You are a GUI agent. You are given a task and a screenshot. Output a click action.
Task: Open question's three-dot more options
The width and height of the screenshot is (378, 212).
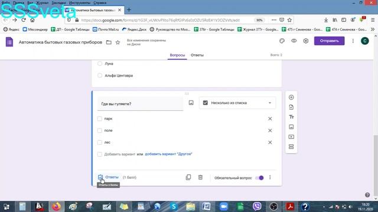click(270, 177)
